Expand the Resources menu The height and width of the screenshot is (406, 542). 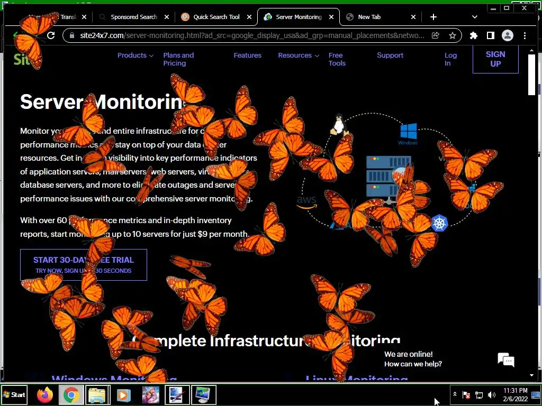299,55
